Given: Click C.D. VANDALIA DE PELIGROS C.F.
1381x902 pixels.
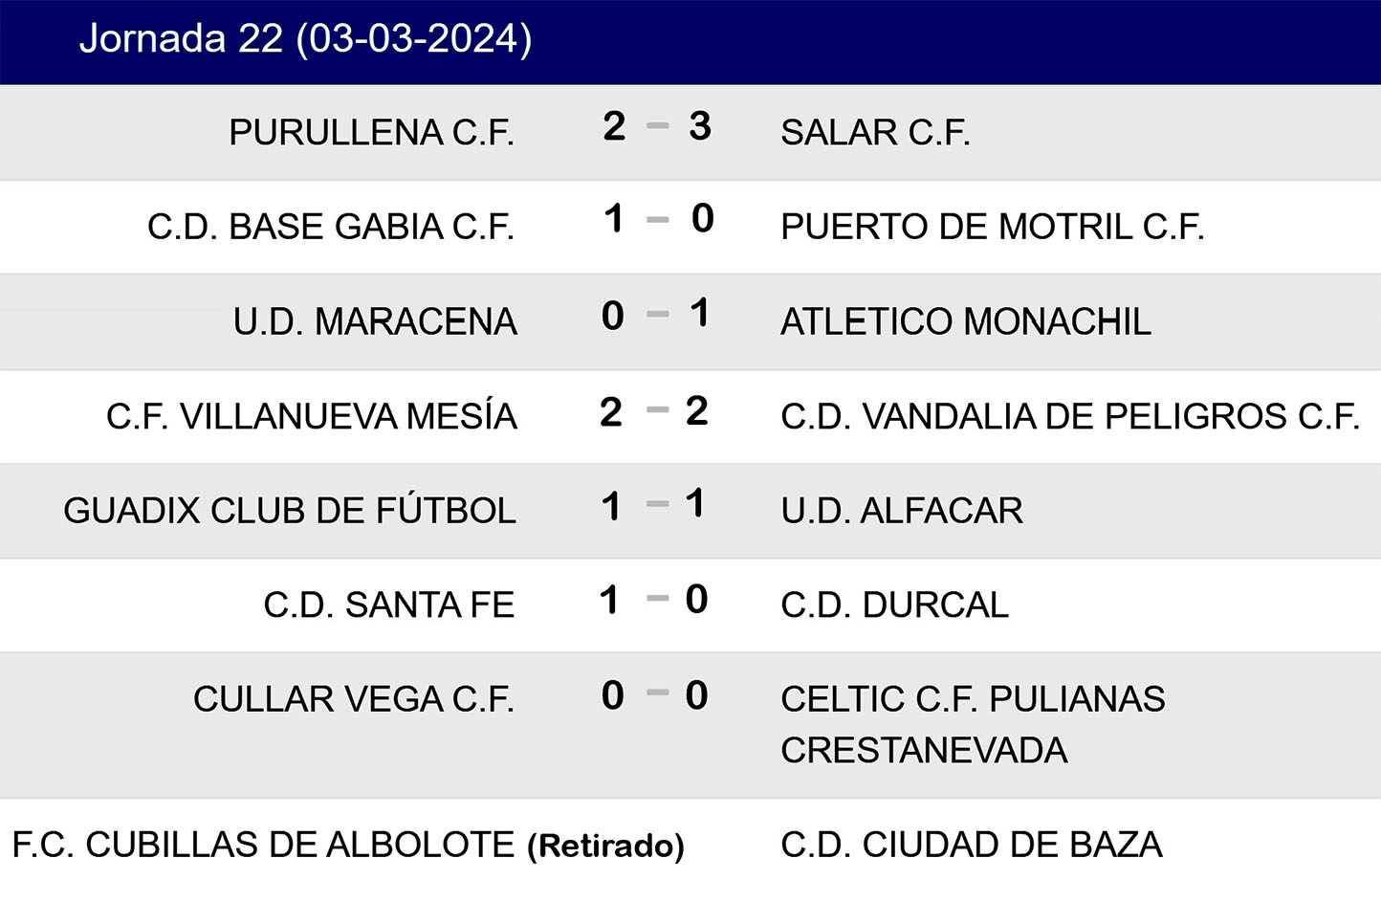Looking at the screenshot, I should click(1069, 416).
